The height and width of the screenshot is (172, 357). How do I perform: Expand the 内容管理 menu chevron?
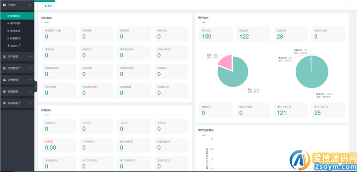coord(30,68)
